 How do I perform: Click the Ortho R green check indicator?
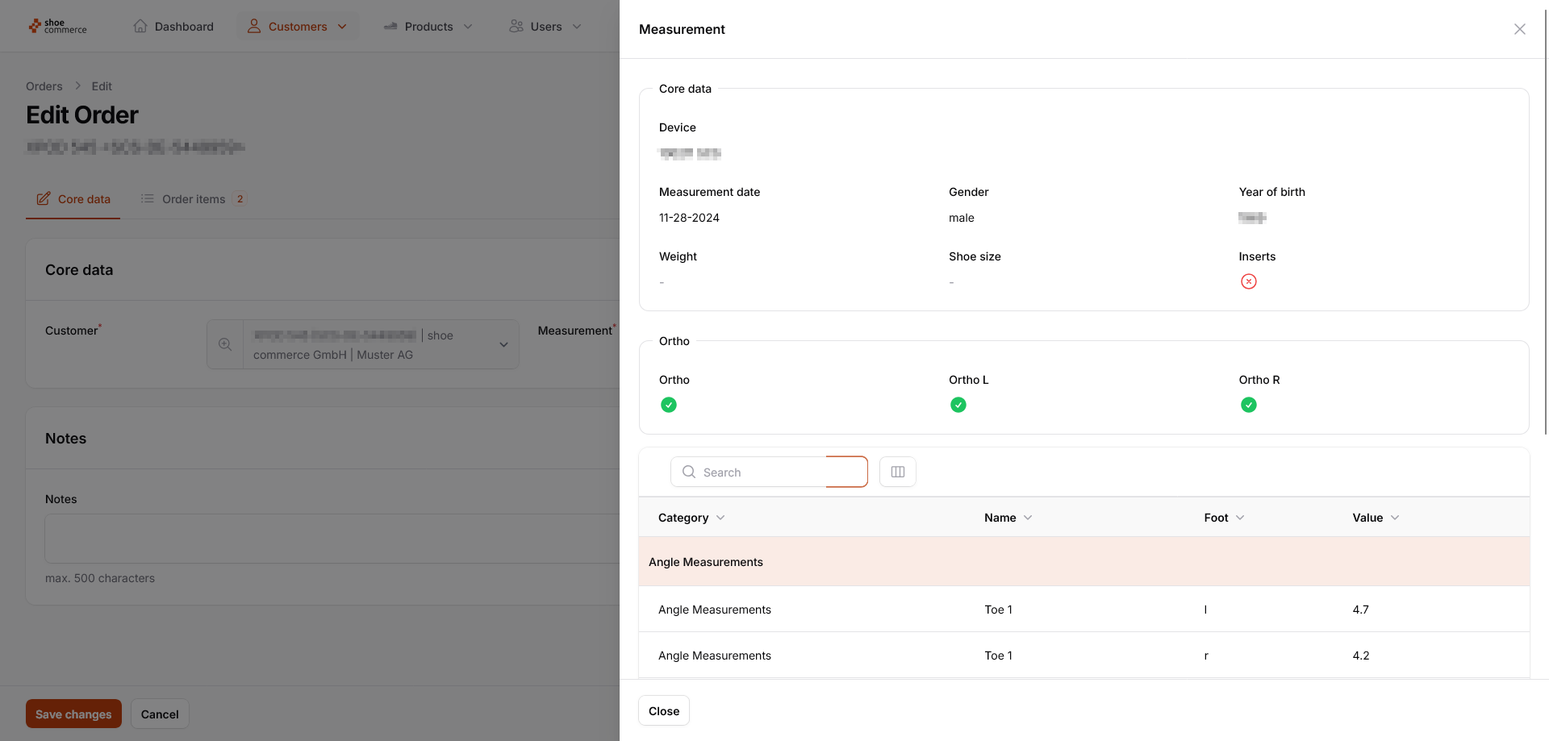1248,405
